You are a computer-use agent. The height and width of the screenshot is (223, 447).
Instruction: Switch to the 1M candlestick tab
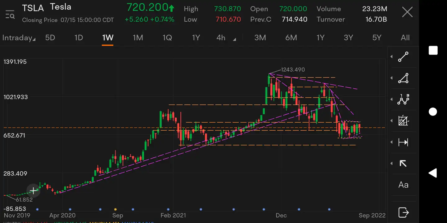coord(138,38)
